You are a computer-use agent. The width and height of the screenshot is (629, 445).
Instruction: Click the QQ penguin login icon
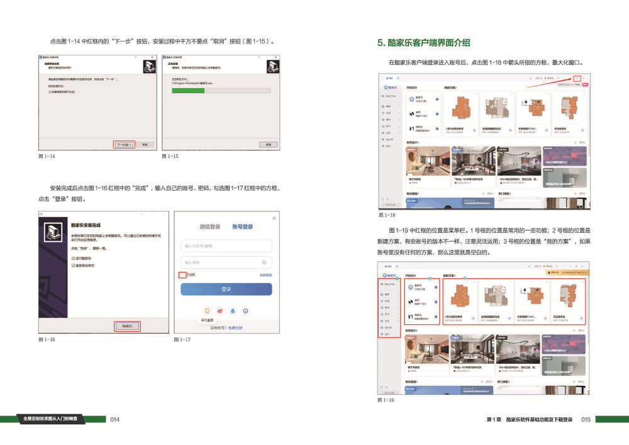(x=233, y=311)
